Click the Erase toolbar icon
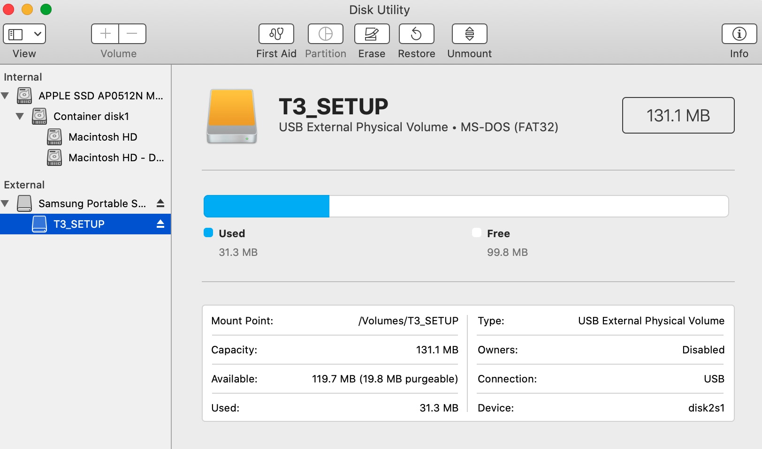Viewport: 762px width, 449px height. (372, 34)
